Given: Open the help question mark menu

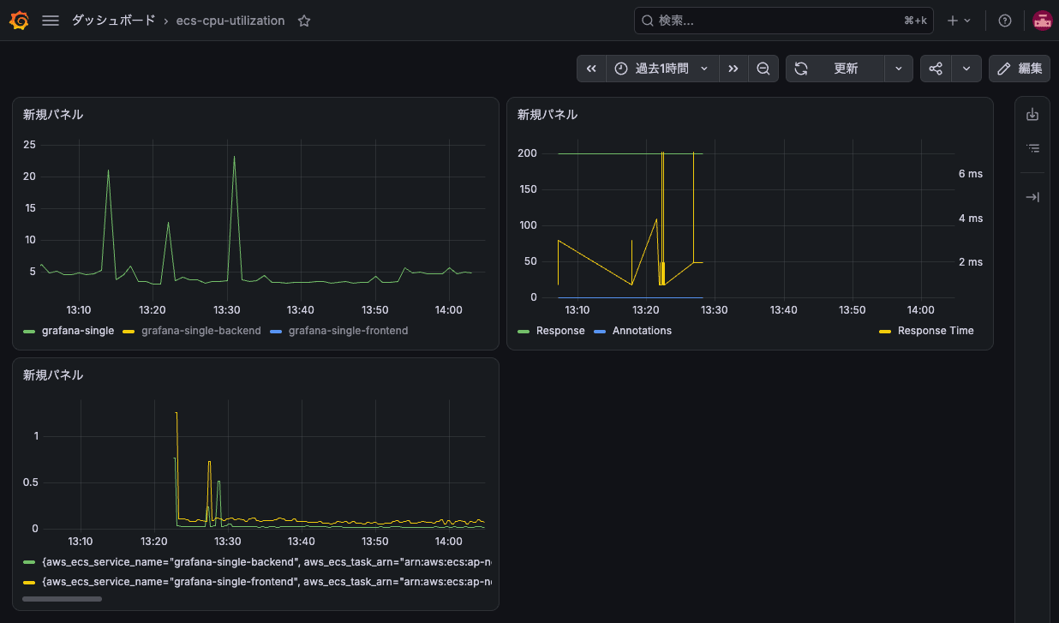Looking at the screenshot, I should coord(1005,21).
